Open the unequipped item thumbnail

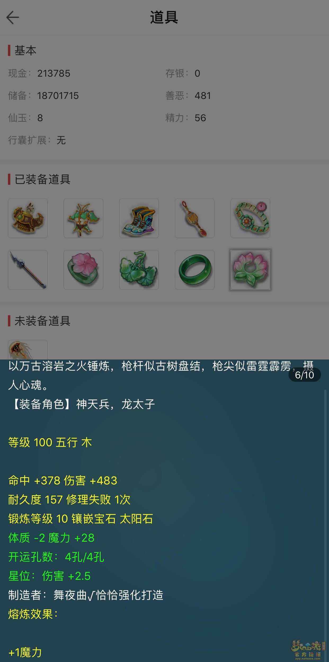point(28,350)
